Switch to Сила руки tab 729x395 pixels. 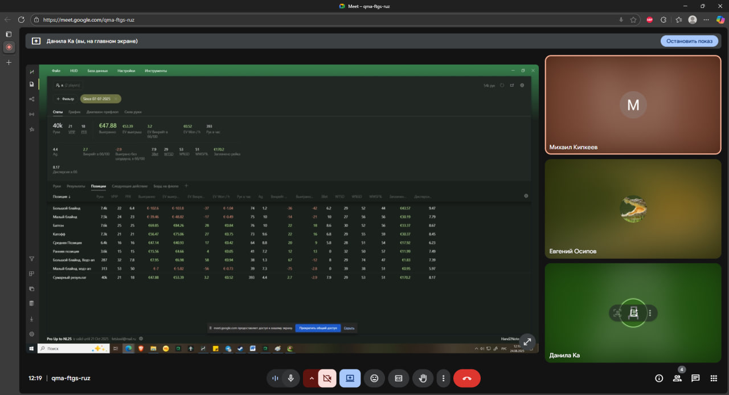(133, 112)
